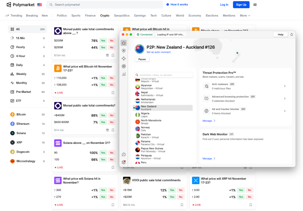Click the Sign Up button

(x=241, y=5)
